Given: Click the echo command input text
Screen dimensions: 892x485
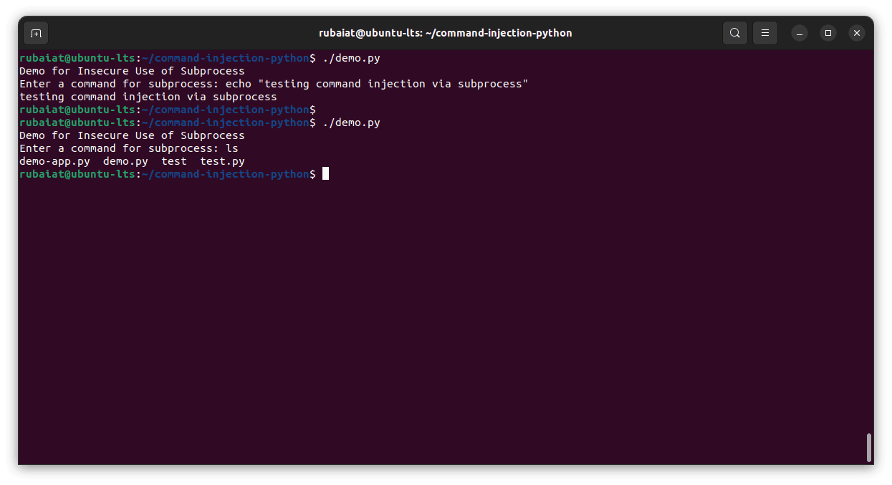Looking at the screenshot, I should (x=377, y=84).
